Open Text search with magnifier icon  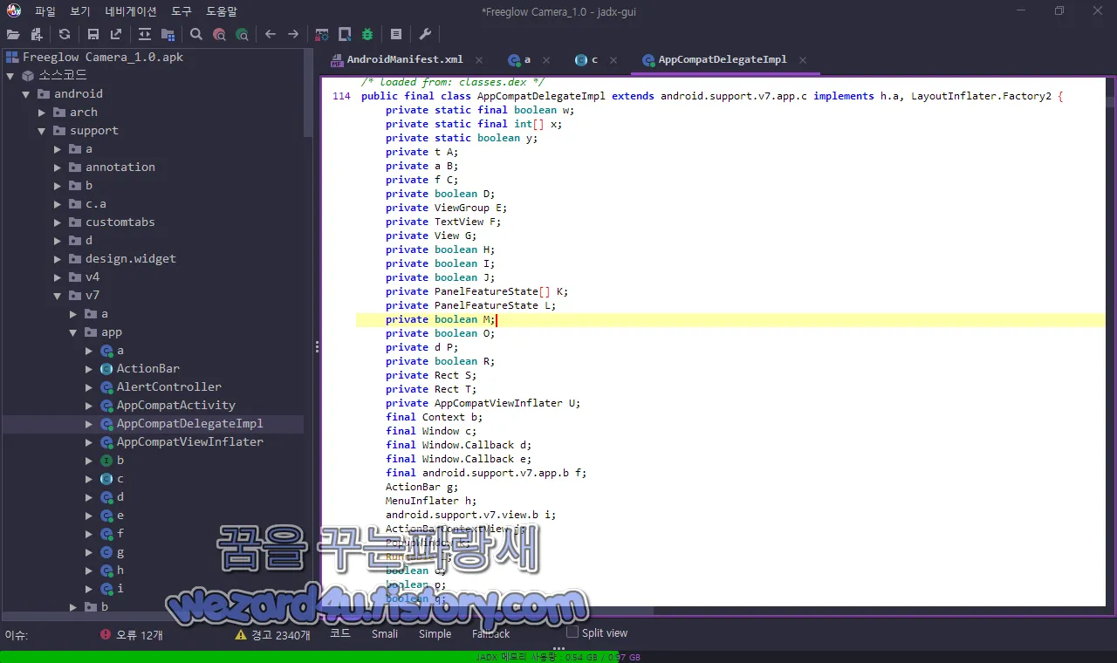pos(196,34)
